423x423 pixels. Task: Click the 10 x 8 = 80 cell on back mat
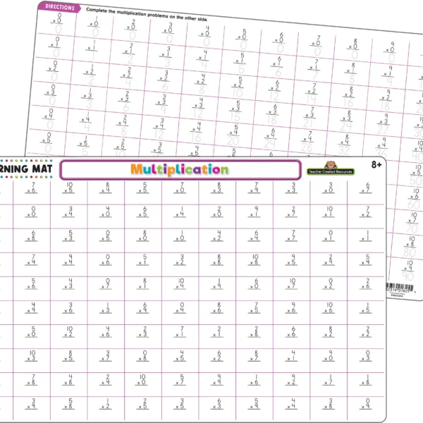point(410,247)
